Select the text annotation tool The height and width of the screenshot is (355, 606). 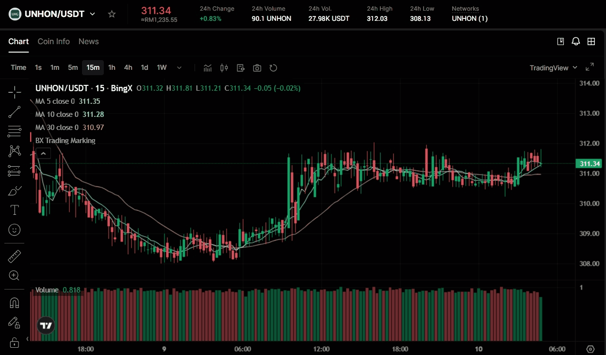click(x=15, y=210)
